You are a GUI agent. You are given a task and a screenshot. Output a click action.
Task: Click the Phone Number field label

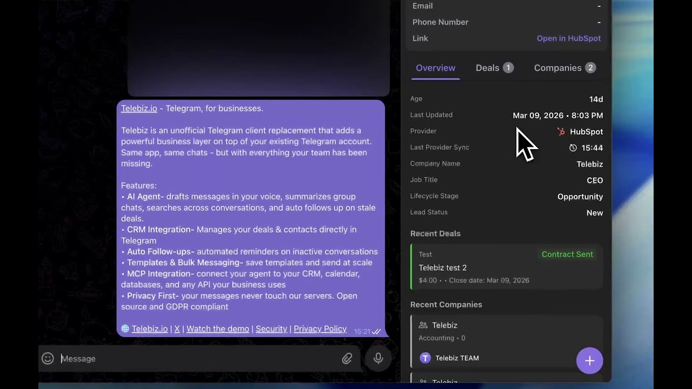441,22
